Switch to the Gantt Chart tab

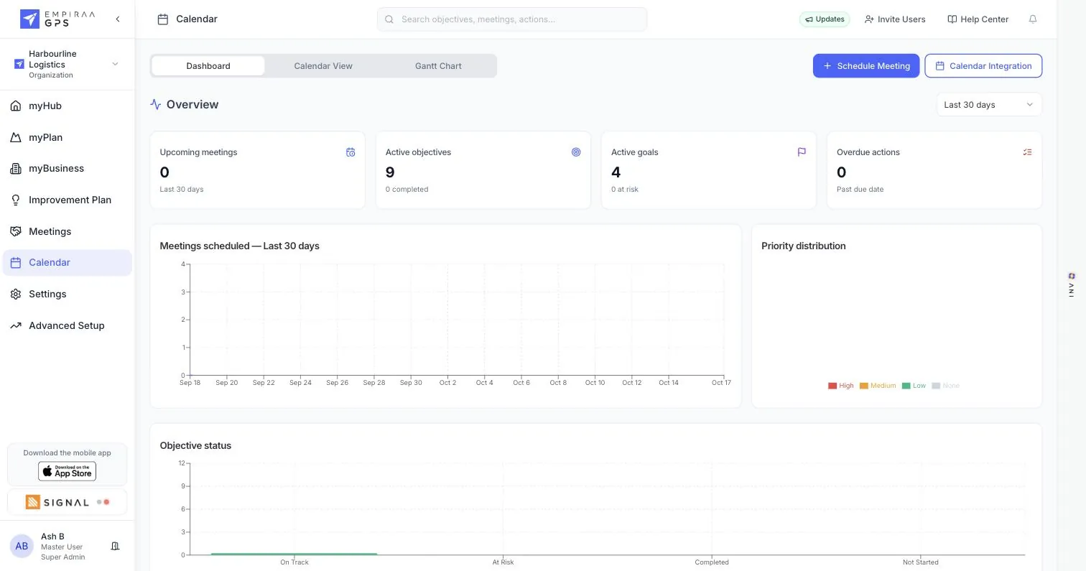(x=438, y=65)
